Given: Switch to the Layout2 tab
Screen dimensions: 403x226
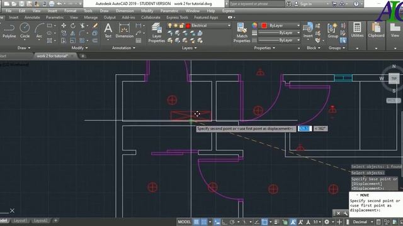Looking at the screenshot, I should click(40, 220).
